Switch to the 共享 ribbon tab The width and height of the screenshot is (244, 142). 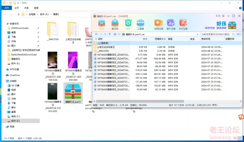[x=26, y=8]
